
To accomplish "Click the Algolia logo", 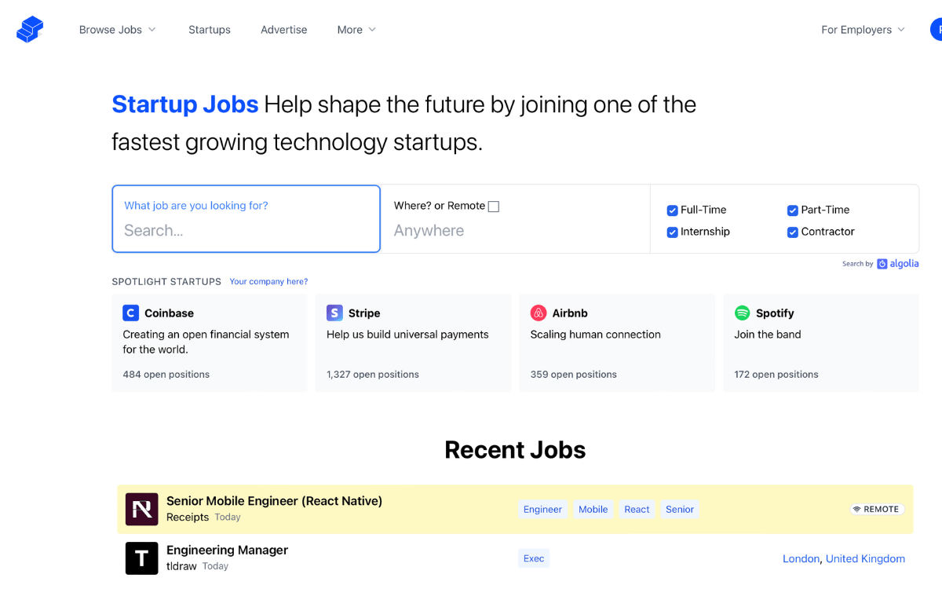I will click(897, 264).
